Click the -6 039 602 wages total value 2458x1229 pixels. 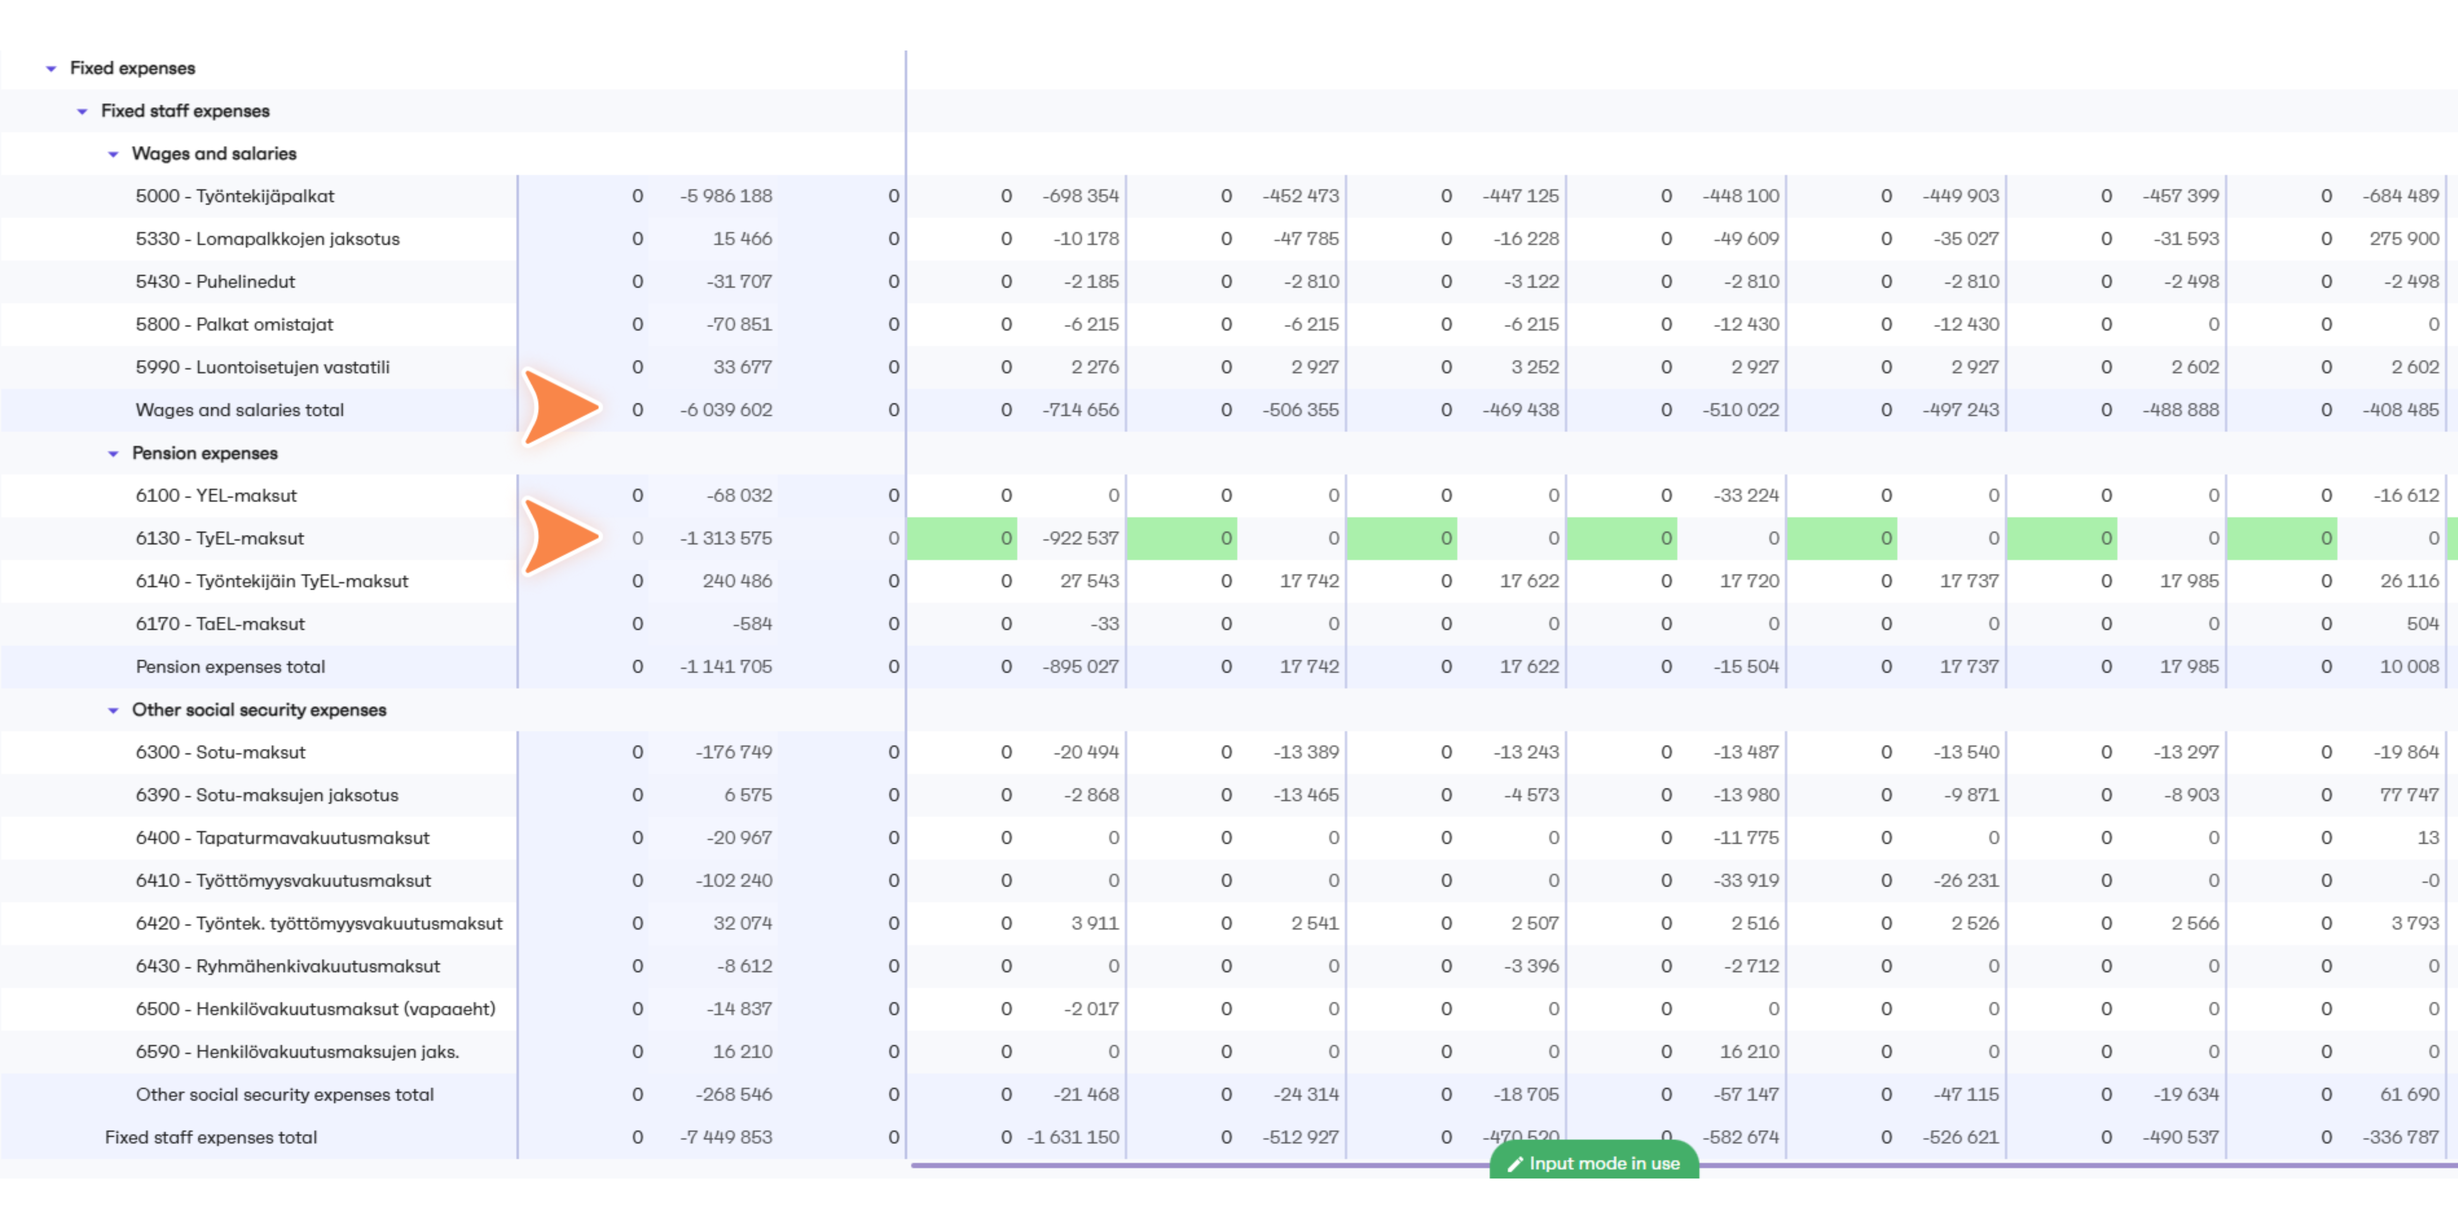(726, 410)
